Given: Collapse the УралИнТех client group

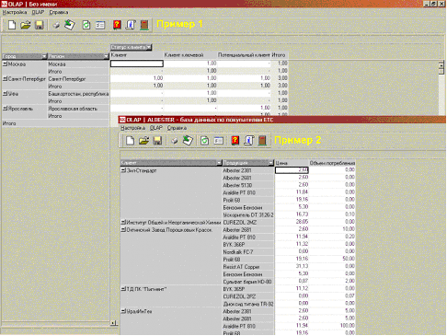Looking at the screenshot, I should (123, 311).
